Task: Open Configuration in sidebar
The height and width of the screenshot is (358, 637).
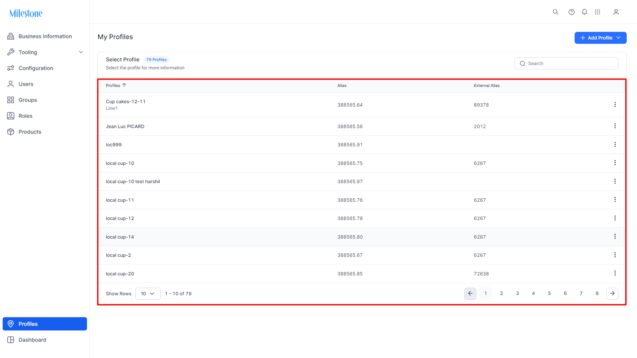Action: click(x=45, y=68)
